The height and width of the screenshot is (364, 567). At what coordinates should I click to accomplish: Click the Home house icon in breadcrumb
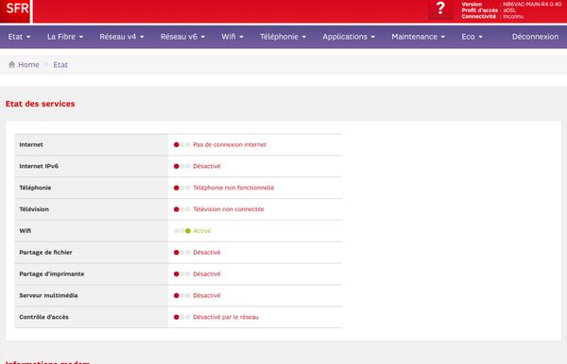coord(11,64)
